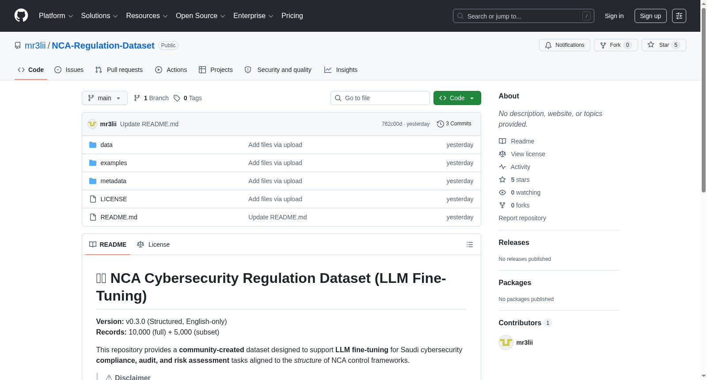Click the book icon beside Readme
This screenshot has width=707, height=380.
[502, 141]
